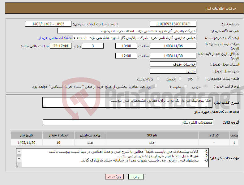Select the خدمت radio button
This screenshot has width=244, height=185.
pos(180,79)
